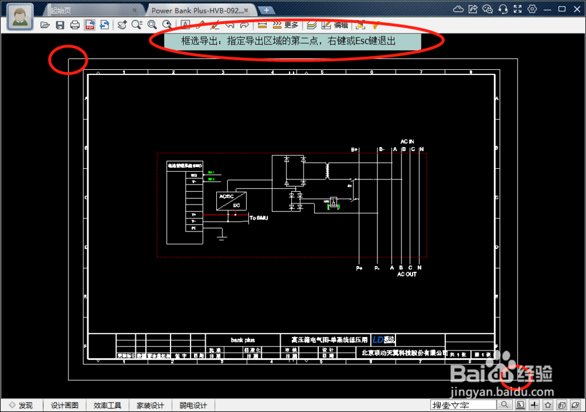Click the redo arrow icon
The height and width of the screenshot is (412, 586).
[244, 25]
